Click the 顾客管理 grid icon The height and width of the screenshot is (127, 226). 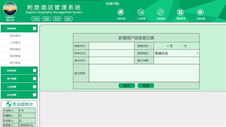(x=180, y=12)
